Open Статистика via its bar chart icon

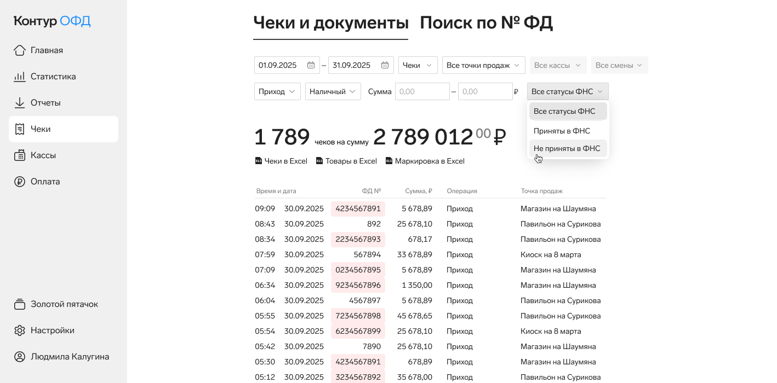click(20, 77)
